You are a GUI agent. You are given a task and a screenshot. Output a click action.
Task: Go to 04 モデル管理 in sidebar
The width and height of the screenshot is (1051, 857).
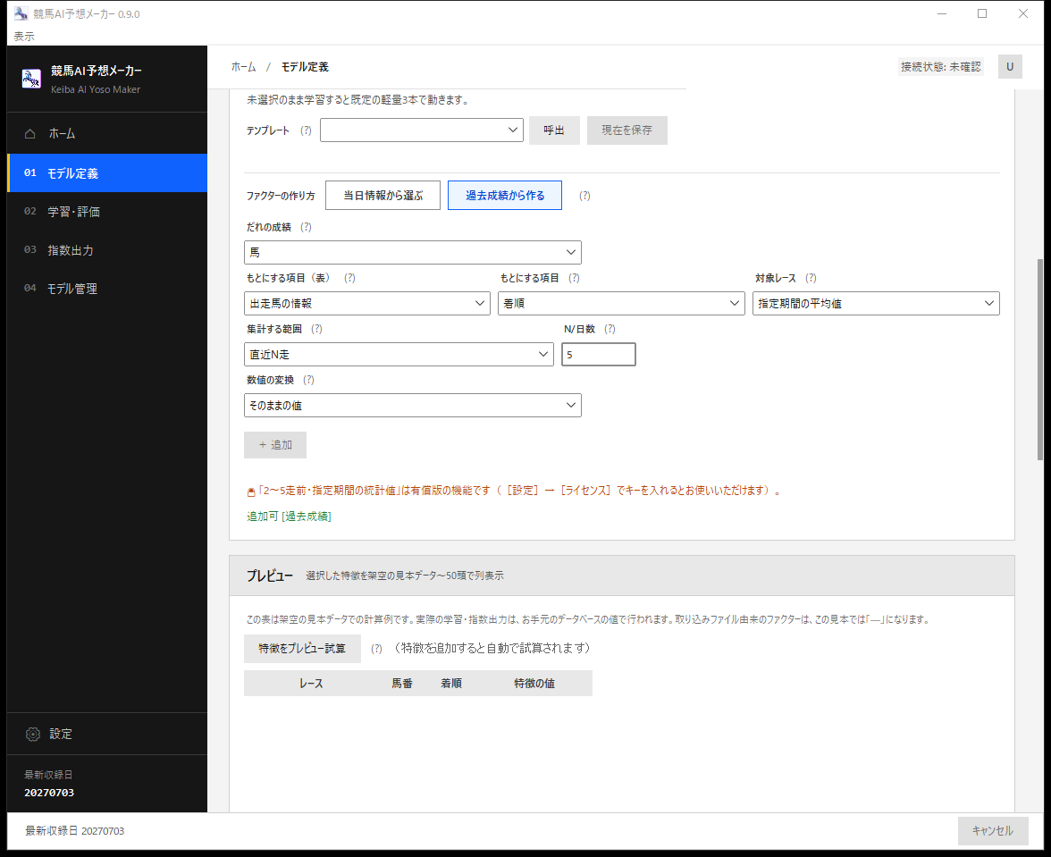point(107,288)
